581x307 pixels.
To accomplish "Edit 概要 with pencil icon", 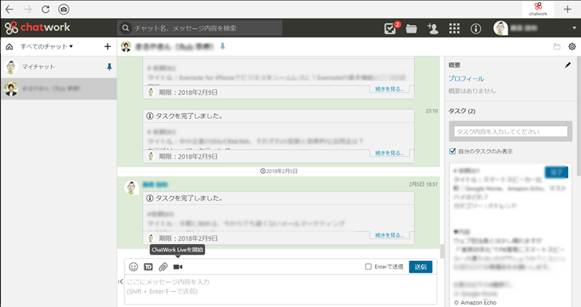I will [567, 65].
